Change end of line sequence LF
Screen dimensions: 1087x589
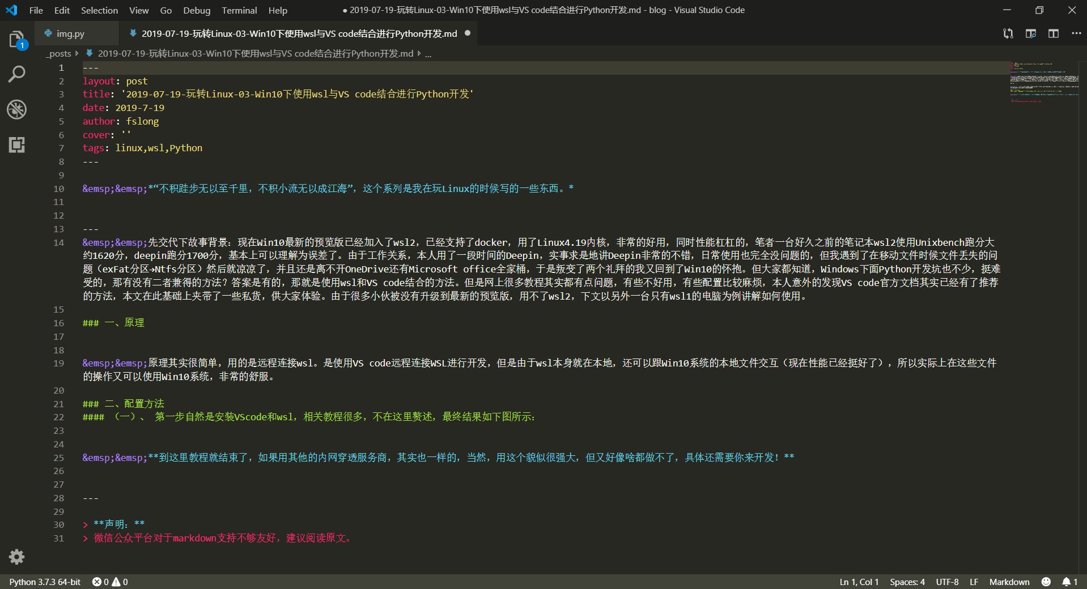point(974,582)
